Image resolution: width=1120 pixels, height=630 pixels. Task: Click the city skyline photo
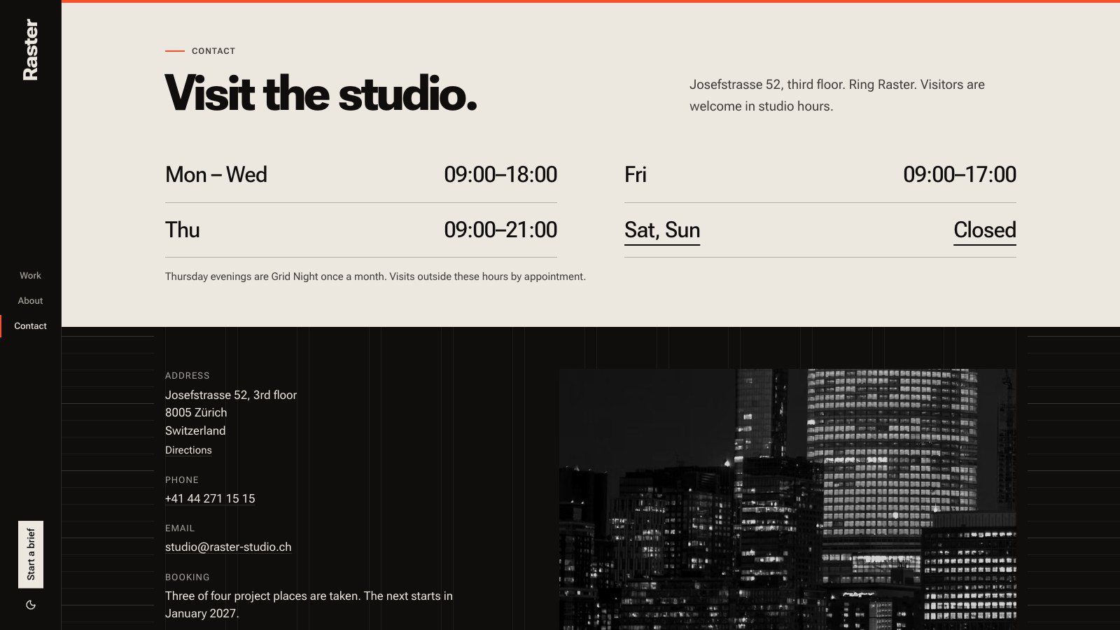coord(787,499)
